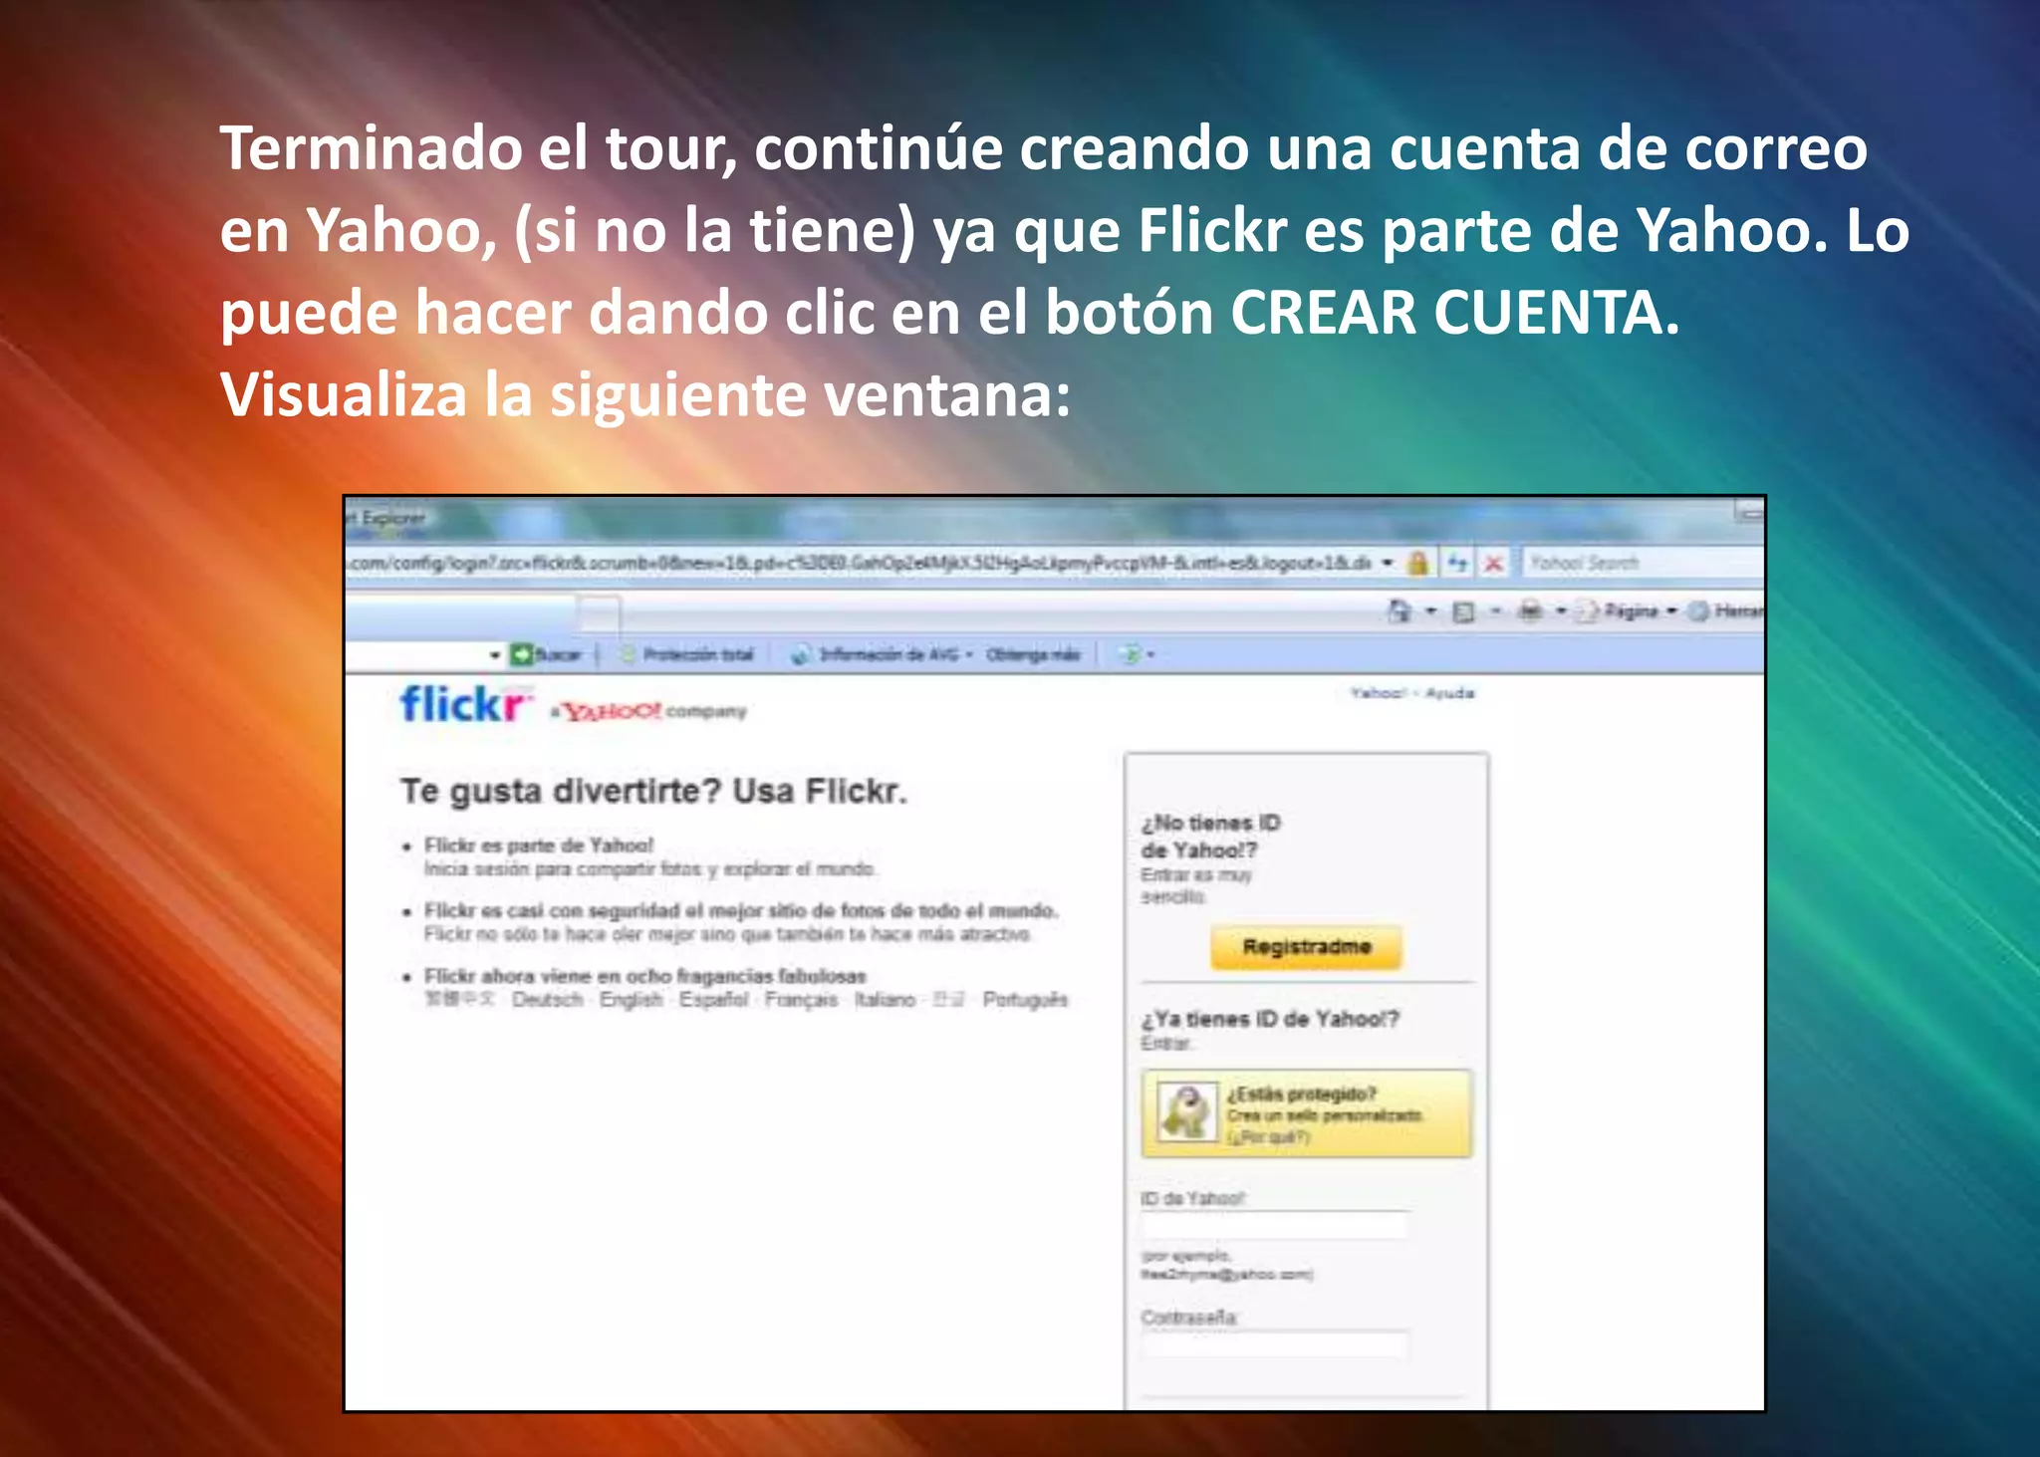Click the Ayuda help link

point(1449,693)
